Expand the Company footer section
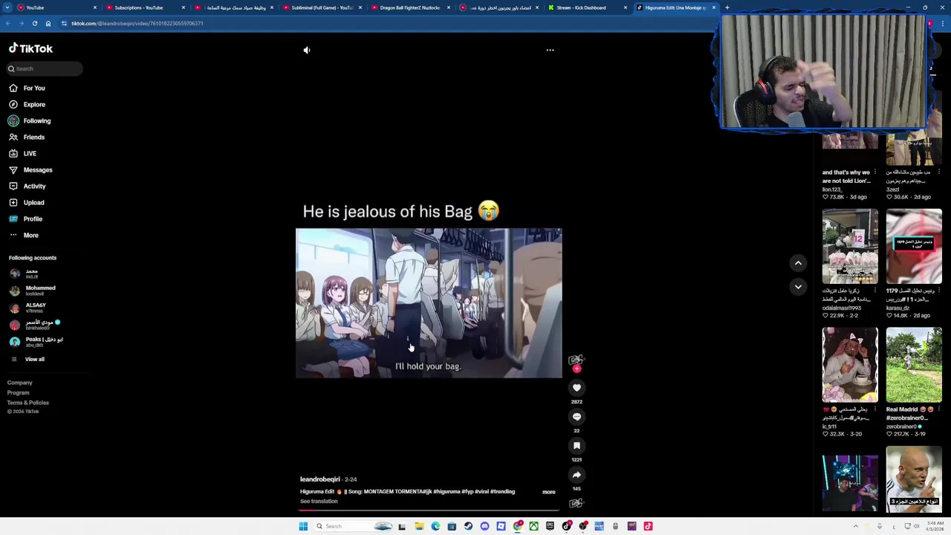This screenshot has height=535, width=951. 20,383
